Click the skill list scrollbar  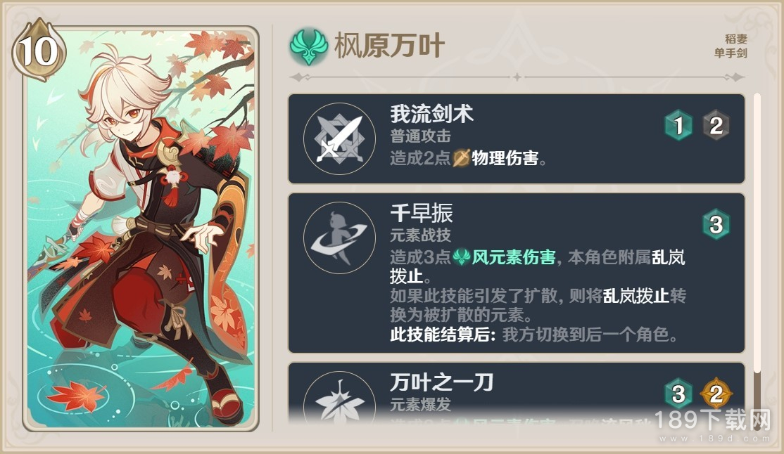(x=757, y=260)
